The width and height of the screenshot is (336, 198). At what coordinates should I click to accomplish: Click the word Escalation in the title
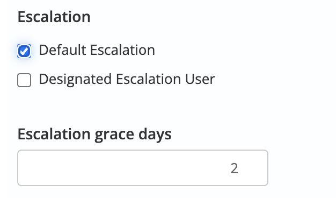click(54, 17)
